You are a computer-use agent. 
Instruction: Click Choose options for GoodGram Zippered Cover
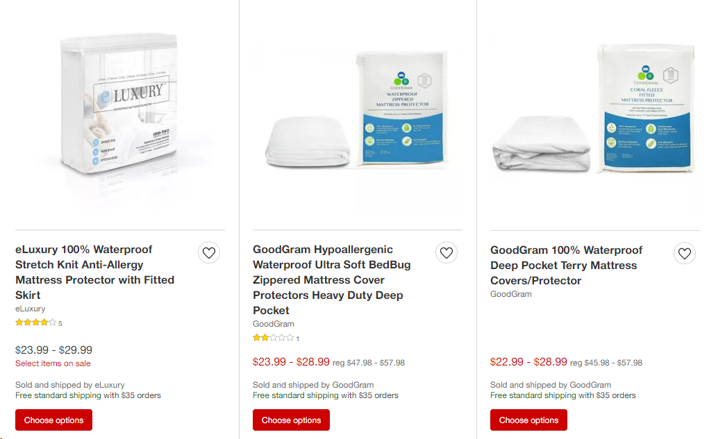(291, 420)
